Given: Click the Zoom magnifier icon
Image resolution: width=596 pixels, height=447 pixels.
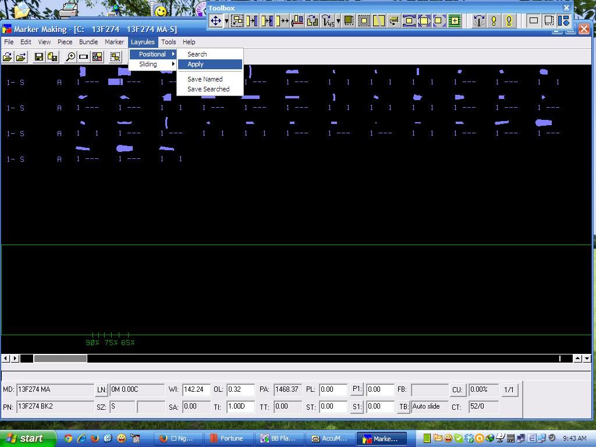Looking at the screenshot, I should click(x=70, y=57).
